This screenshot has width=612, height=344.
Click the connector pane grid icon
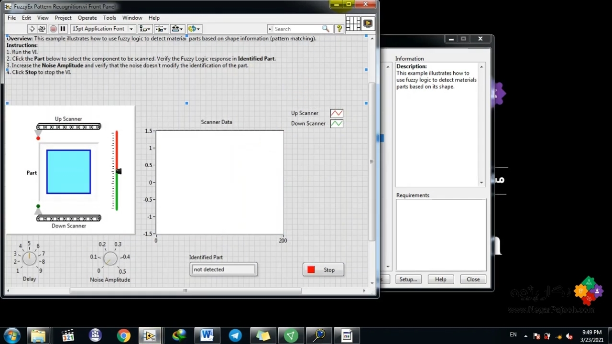point(353,23)
